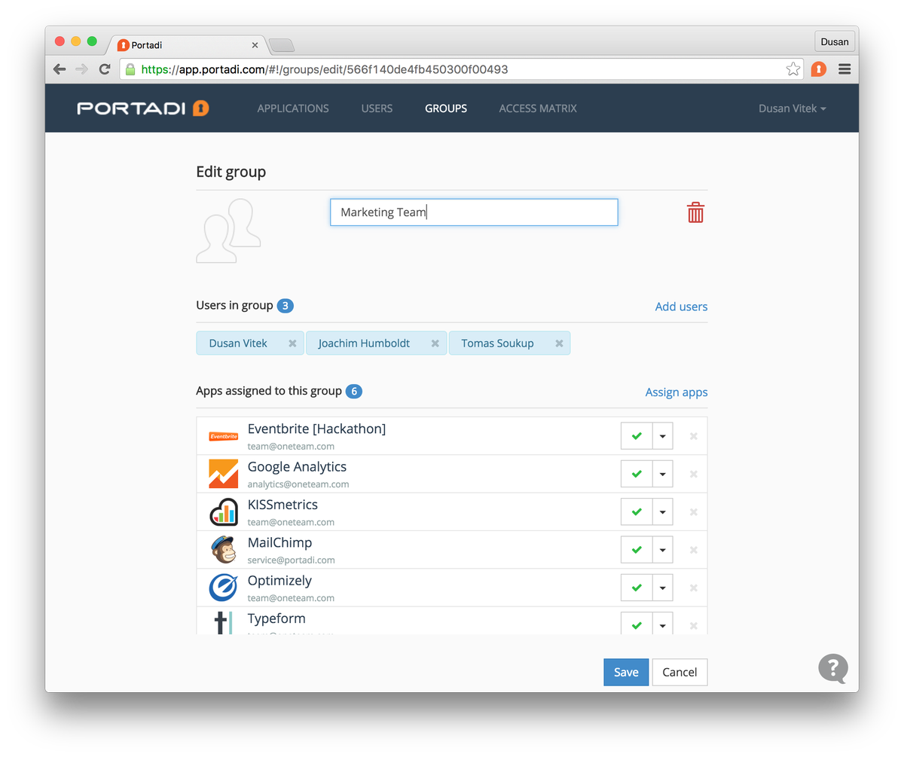Screen dimensions: 904x757
Task: Open the access dropdown for Google Analytics
Action: (x=662, y=474)
